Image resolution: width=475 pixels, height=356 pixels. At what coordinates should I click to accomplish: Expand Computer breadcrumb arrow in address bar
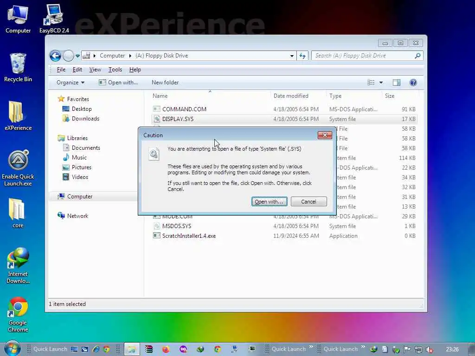click(x=130, y=56)
